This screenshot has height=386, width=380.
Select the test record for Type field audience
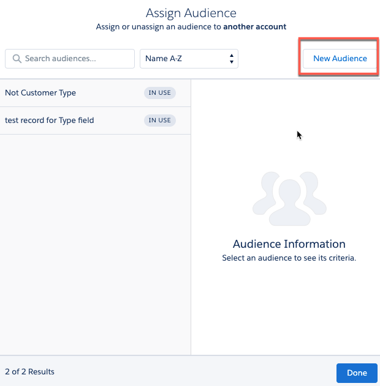click(x=50, y=121)
